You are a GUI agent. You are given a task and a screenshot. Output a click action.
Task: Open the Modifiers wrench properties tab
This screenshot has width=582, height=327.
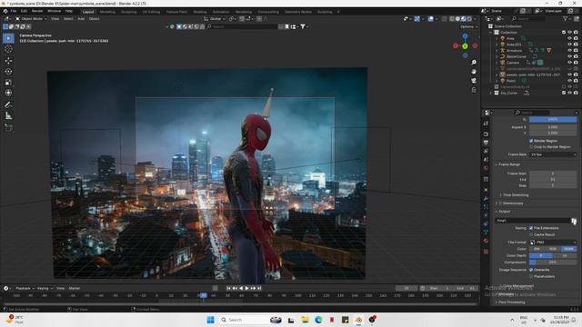pos(486,199)
